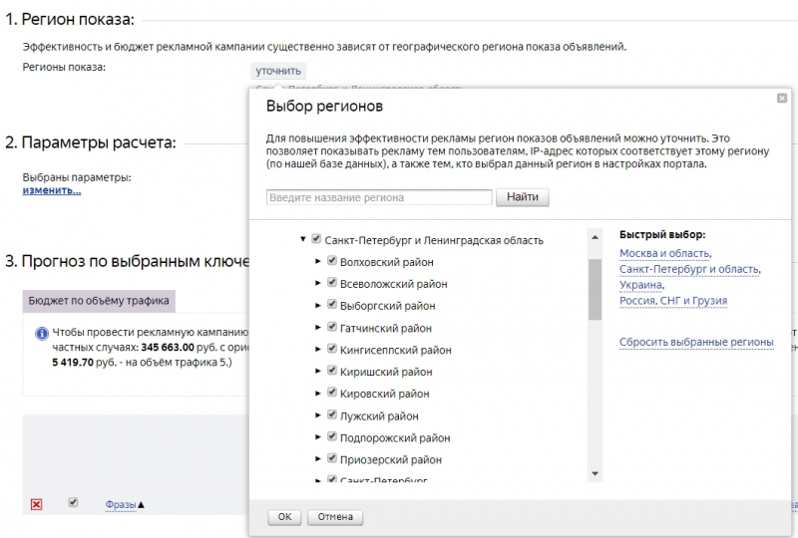
Task: Select Санкт-Петербург и область quick choice
Action: click(x=689, y=269)
